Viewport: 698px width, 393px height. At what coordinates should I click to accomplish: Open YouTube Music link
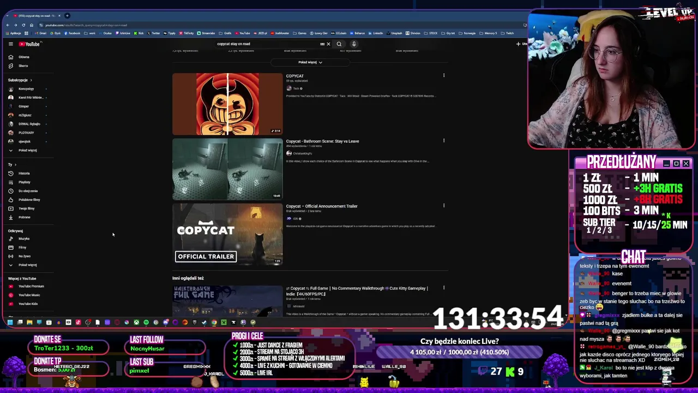pyautogui.click(x=29, y=295)
